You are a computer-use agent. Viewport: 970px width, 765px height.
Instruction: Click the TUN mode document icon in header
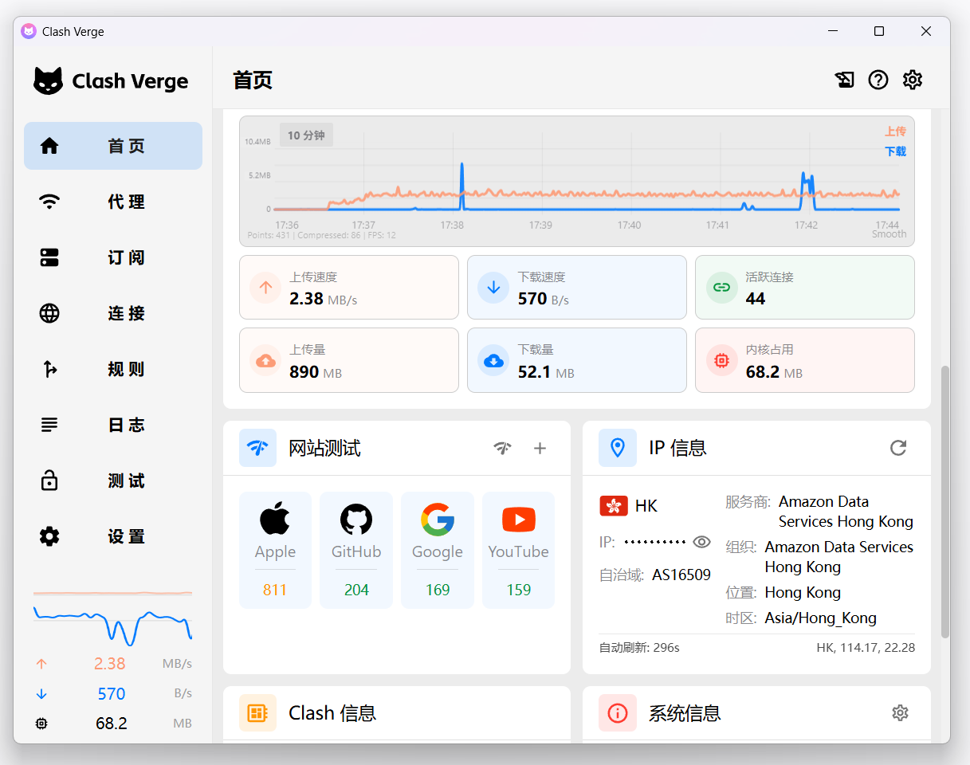click(x=844, y=80)
